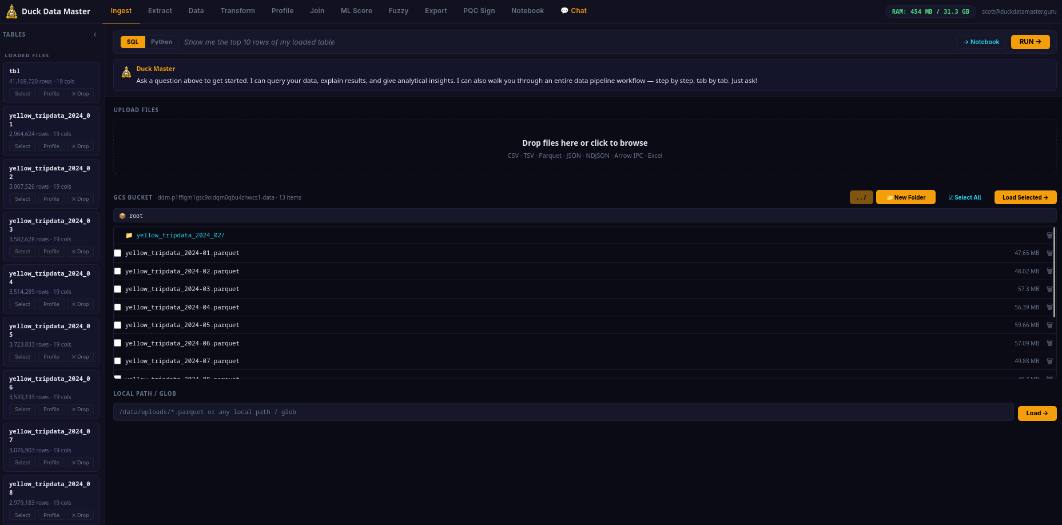Run the query with RUN button
Image resolution: width=1062 pixels, height=525 pixels.
[x=1030, y=42]
